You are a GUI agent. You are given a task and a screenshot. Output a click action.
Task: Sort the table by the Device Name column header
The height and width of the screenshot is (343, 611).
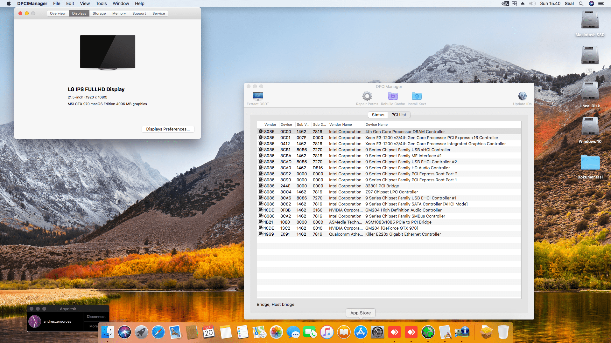(376, 124)
